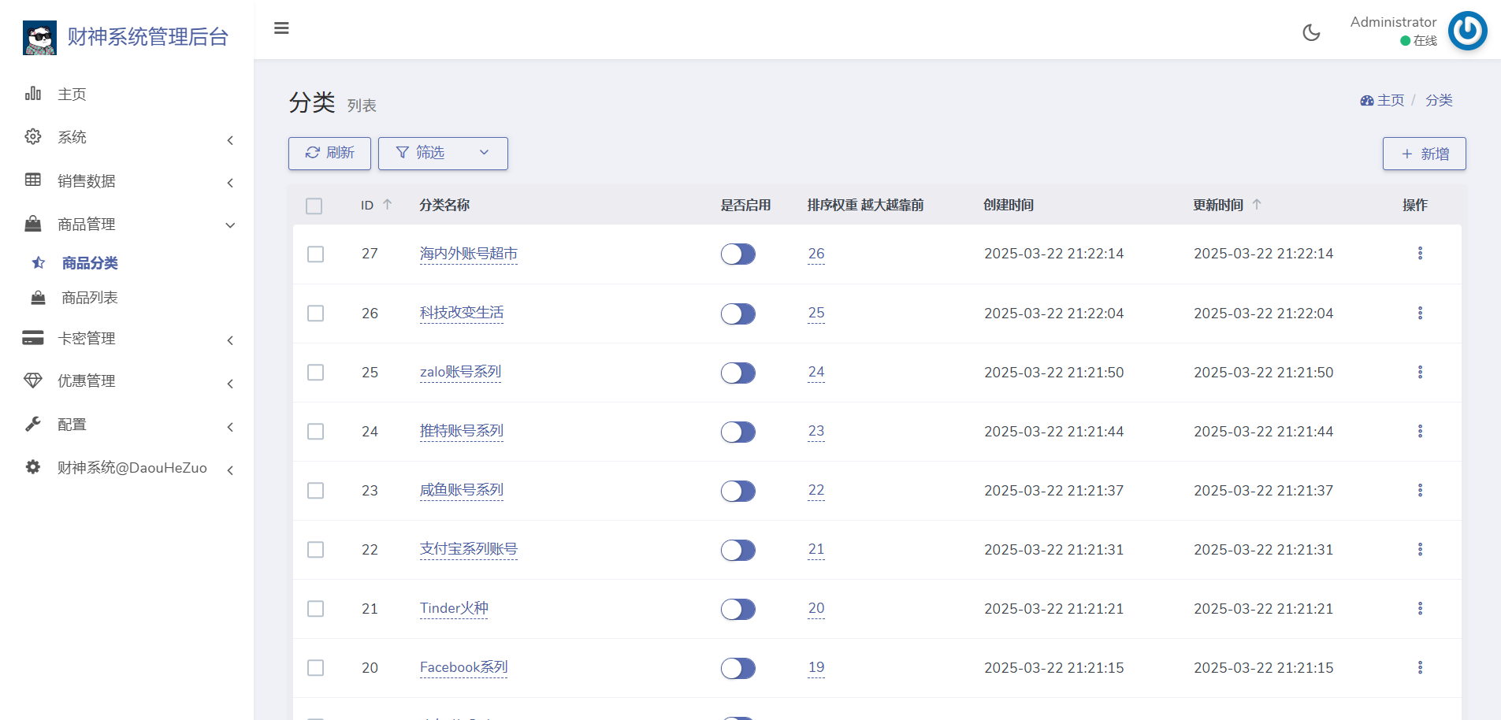Viewport: 1501px width, 720px height.
Task: Click the hamburger menu icon to collapse sidebar
Action: pos(281,28)
